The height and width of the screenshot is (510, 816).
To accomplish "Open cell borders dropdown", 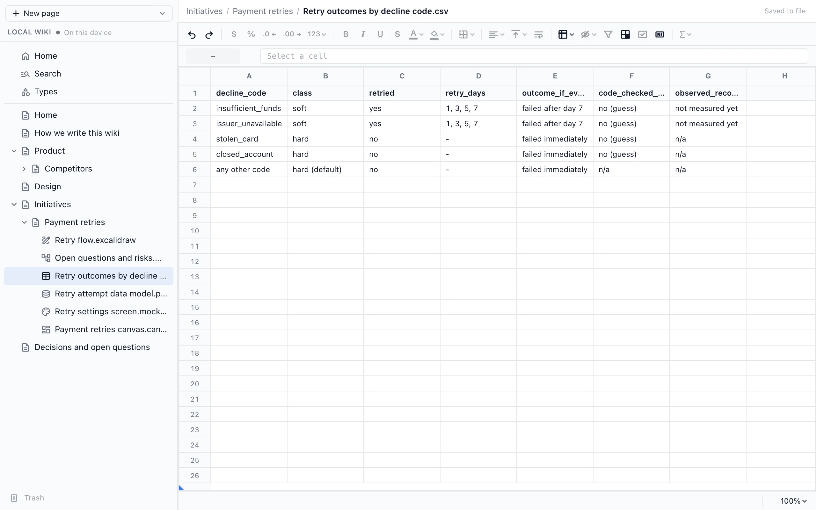I will coord(467,34).
